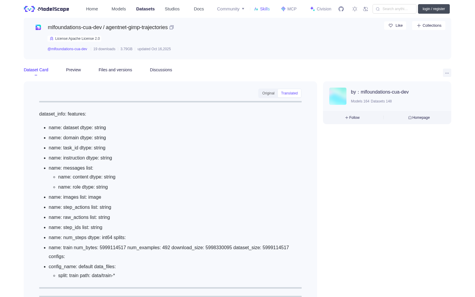Screen dimensions: 475x297
Task: Click 'name: role dtype: string' sub-item
Action: click(83, 187)
